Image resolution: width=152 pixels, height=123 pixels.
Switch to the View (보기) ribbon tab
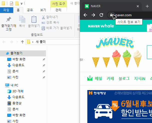point(43,10)
